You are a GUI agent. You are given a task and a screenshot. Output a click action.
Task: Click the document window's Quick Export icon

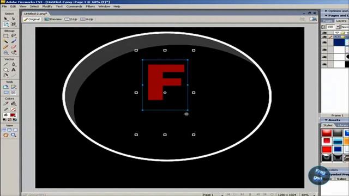[x=313, y=20]
